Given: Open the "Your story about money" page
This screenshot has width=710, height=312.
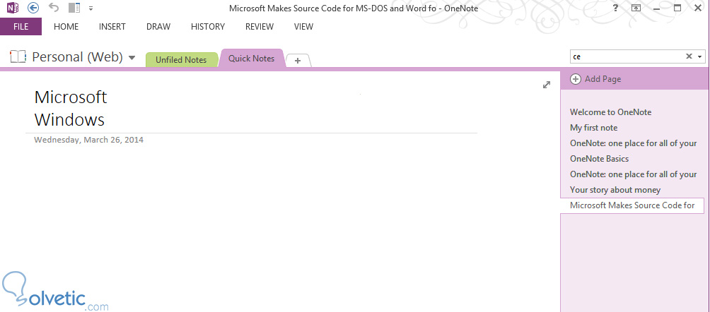Looking at the screenshot, I should [615, 190].
